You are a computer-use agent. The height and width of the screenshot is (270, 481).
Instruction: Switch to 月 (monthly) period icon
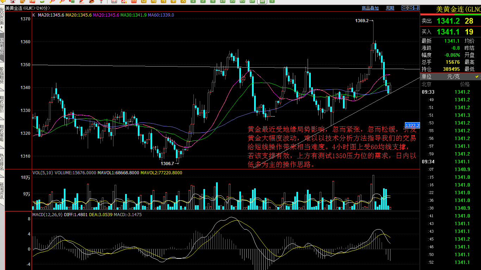(x=164, y=1)
